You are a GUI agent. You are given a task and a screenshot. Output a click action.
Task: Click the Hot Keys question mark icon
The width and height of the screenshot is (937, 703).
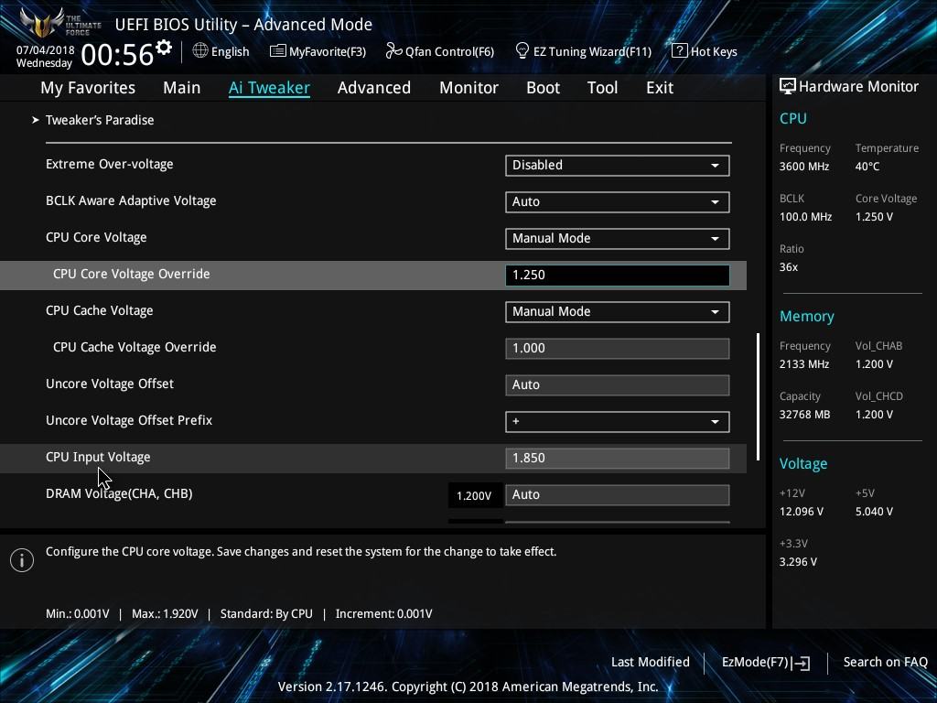pyautogui.click(x=679, y=51)
